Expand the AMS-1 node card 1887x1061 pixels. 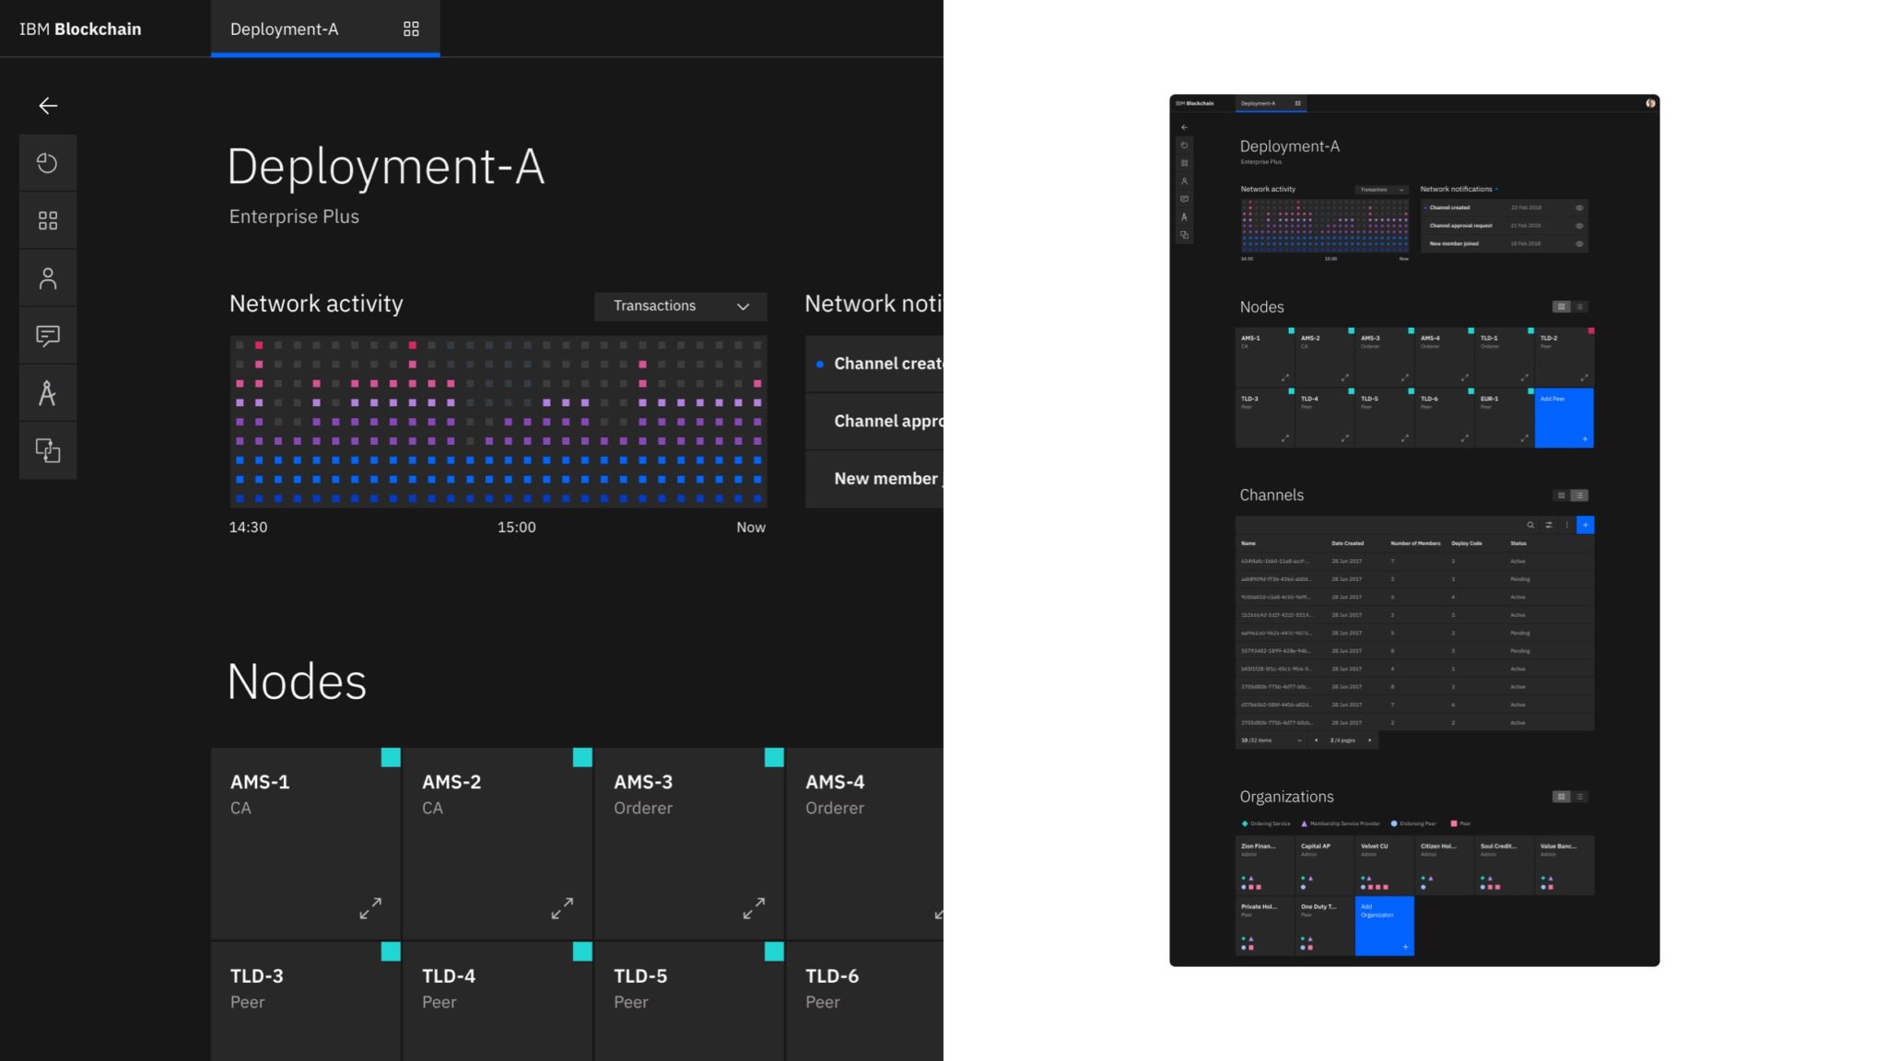[370, 908]
